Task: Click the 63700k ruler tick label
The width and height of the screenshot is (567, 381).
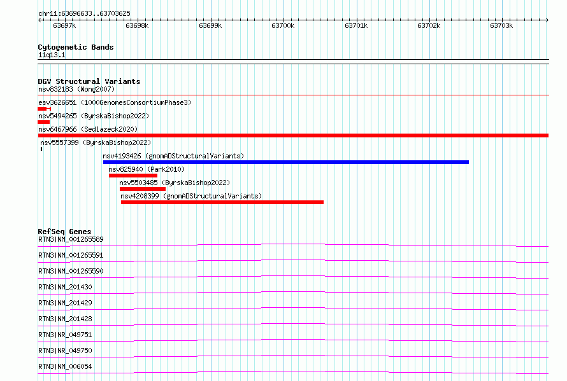Action: [x=283, y=25]
